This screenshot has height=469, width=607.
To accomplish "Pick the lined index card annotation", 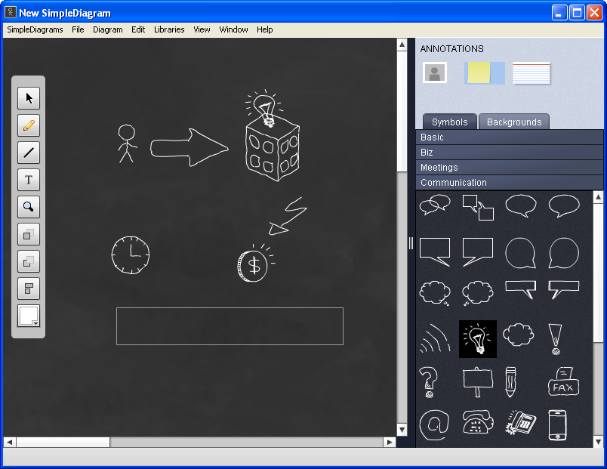I will (x=532, y=73).
